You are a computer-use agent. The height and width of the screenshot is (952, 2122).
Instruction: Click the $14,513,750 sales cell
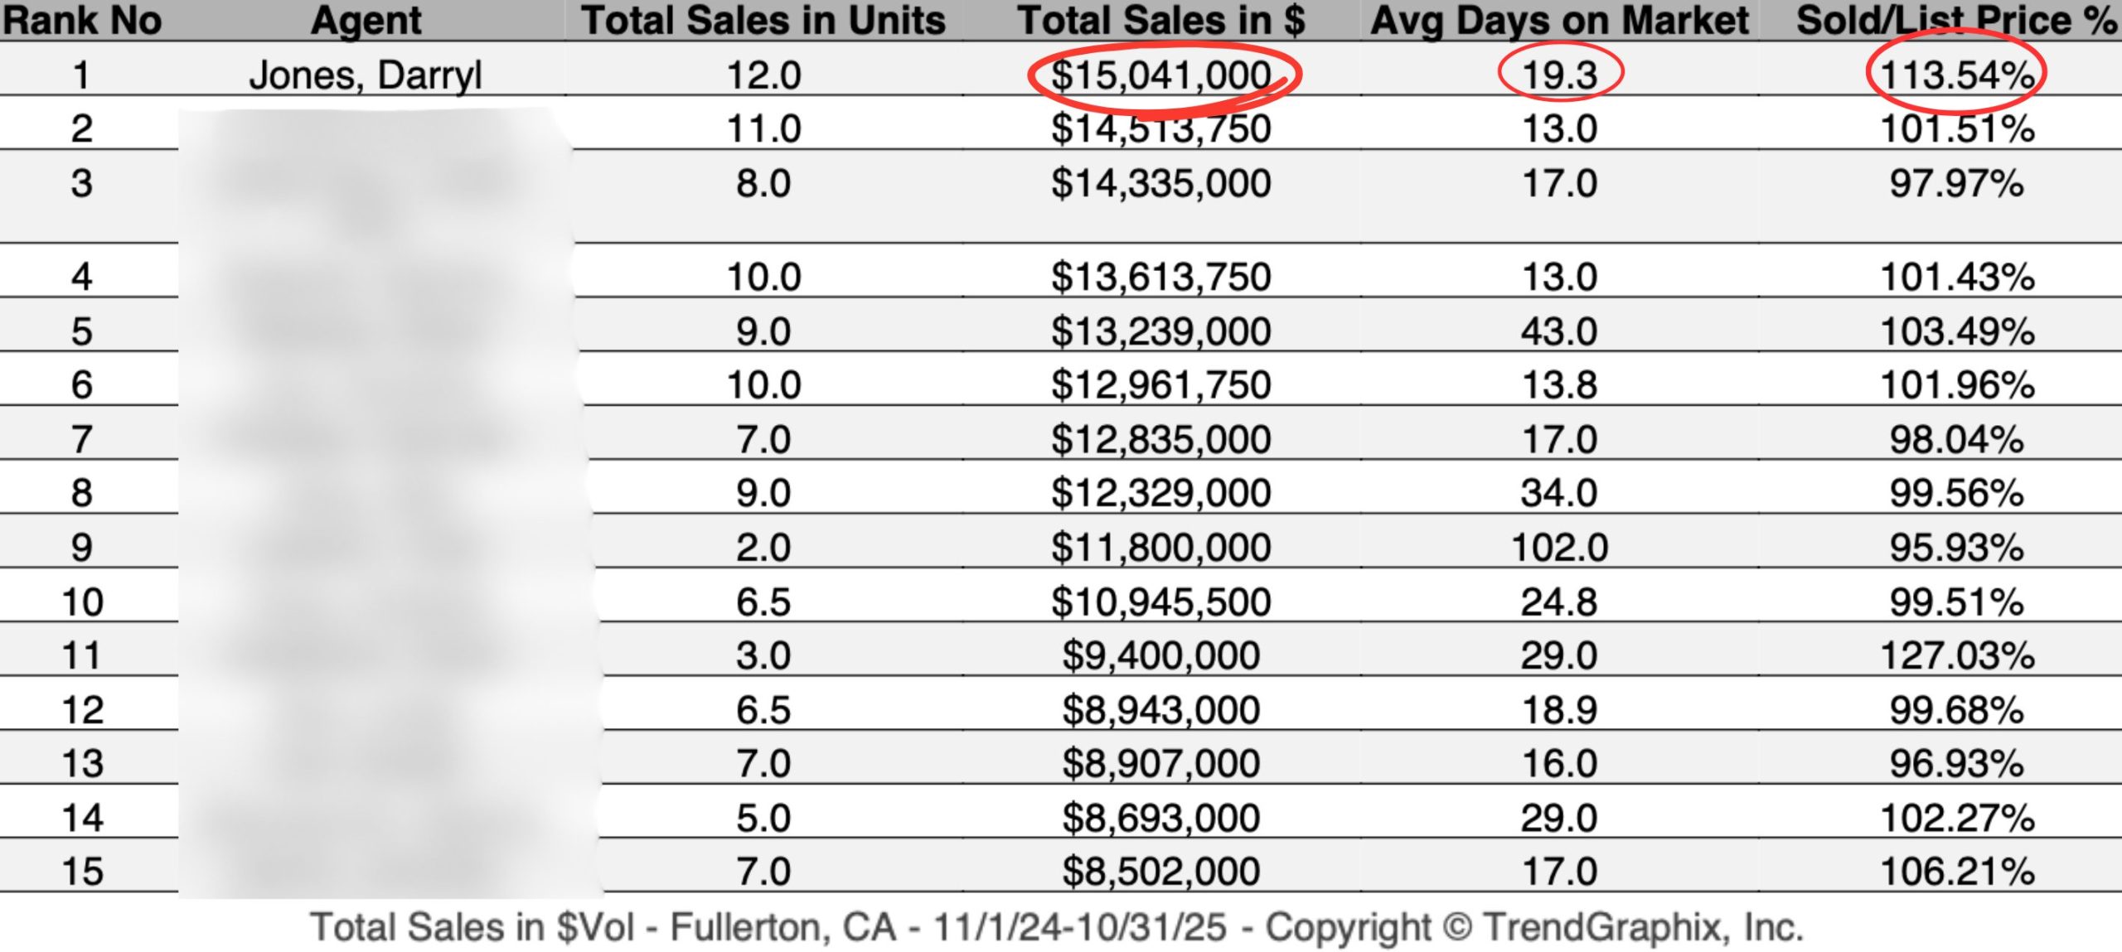(1160, 129)
